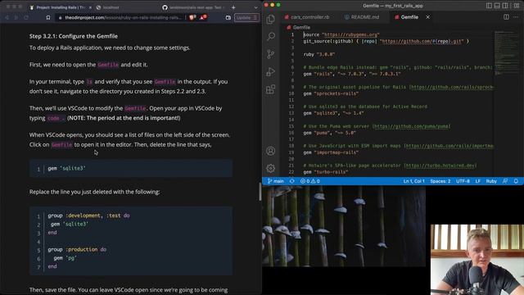Change language mode via Ruby status item
Screen dimensions: 524x295
(491, 181)
